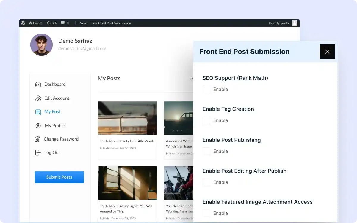
Task: Check Enable Post Editing After Publish
Action: (x=206, y=182)
